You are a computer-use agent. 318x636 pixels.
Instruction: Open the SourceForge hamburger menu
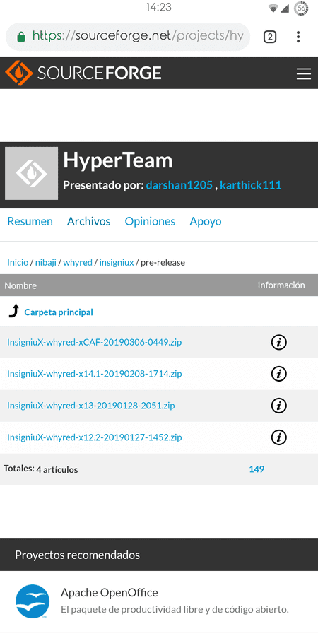[303, 73]
